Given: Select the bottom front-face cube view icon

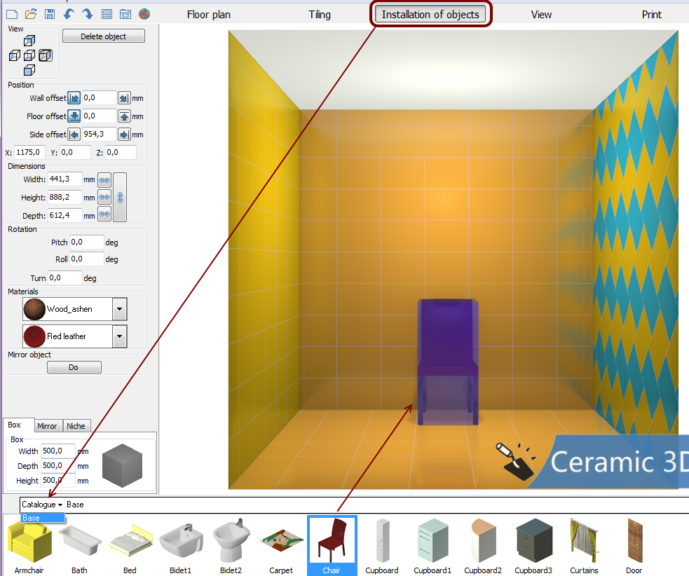Looking at the screenshot, I should 29,70.
